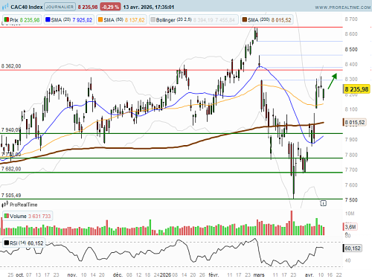Click the RSI (14) black color swatch
The height and width of the screenshot is (279, 372).
tap(7, 243)
